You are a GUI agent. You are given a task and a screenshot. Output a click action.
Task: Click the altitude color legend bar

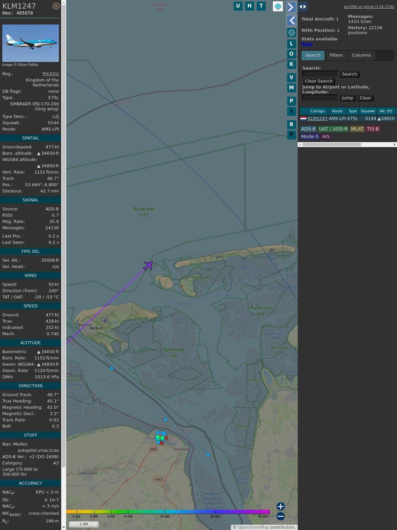pos(168,512)
